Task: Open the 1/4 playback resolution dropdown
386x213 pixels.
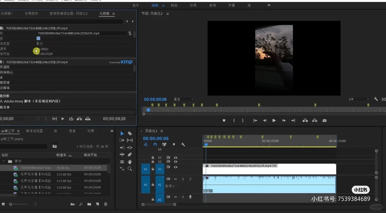Action: (359, 99)
